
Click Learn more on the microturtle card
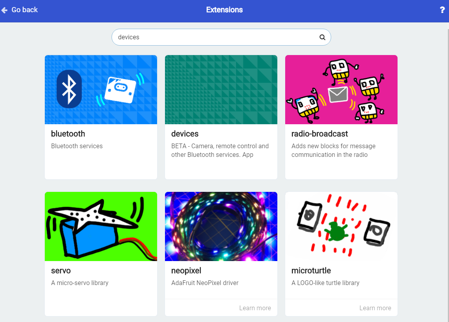tap(375, 308)
